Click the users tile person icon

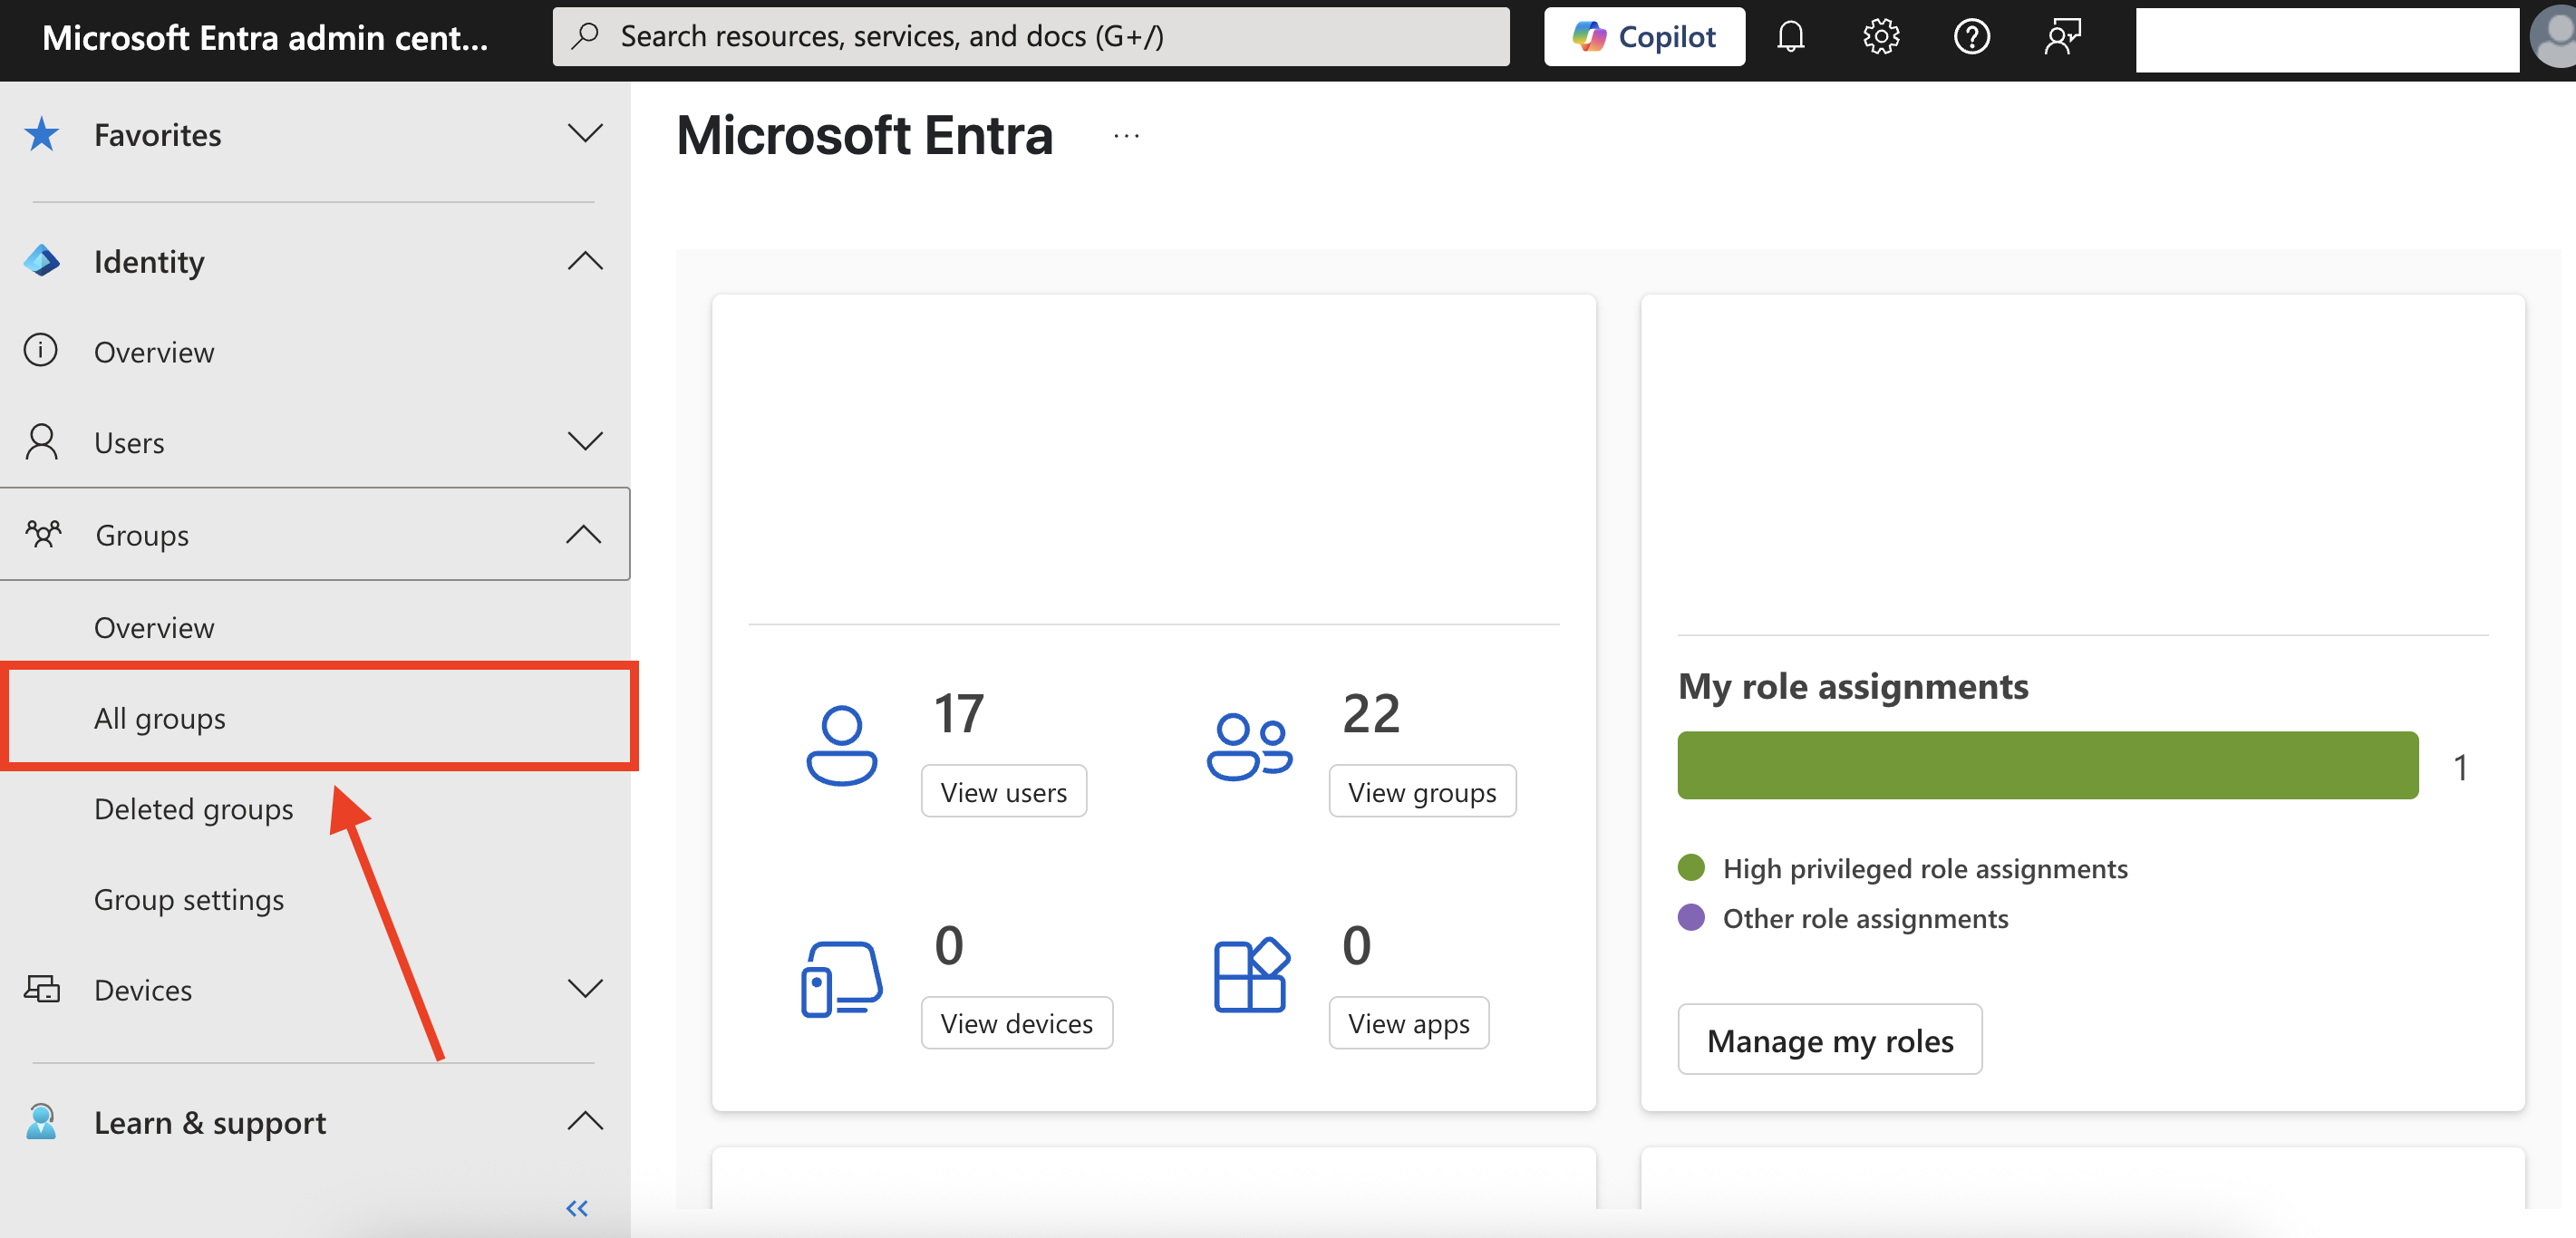[841, 745]
